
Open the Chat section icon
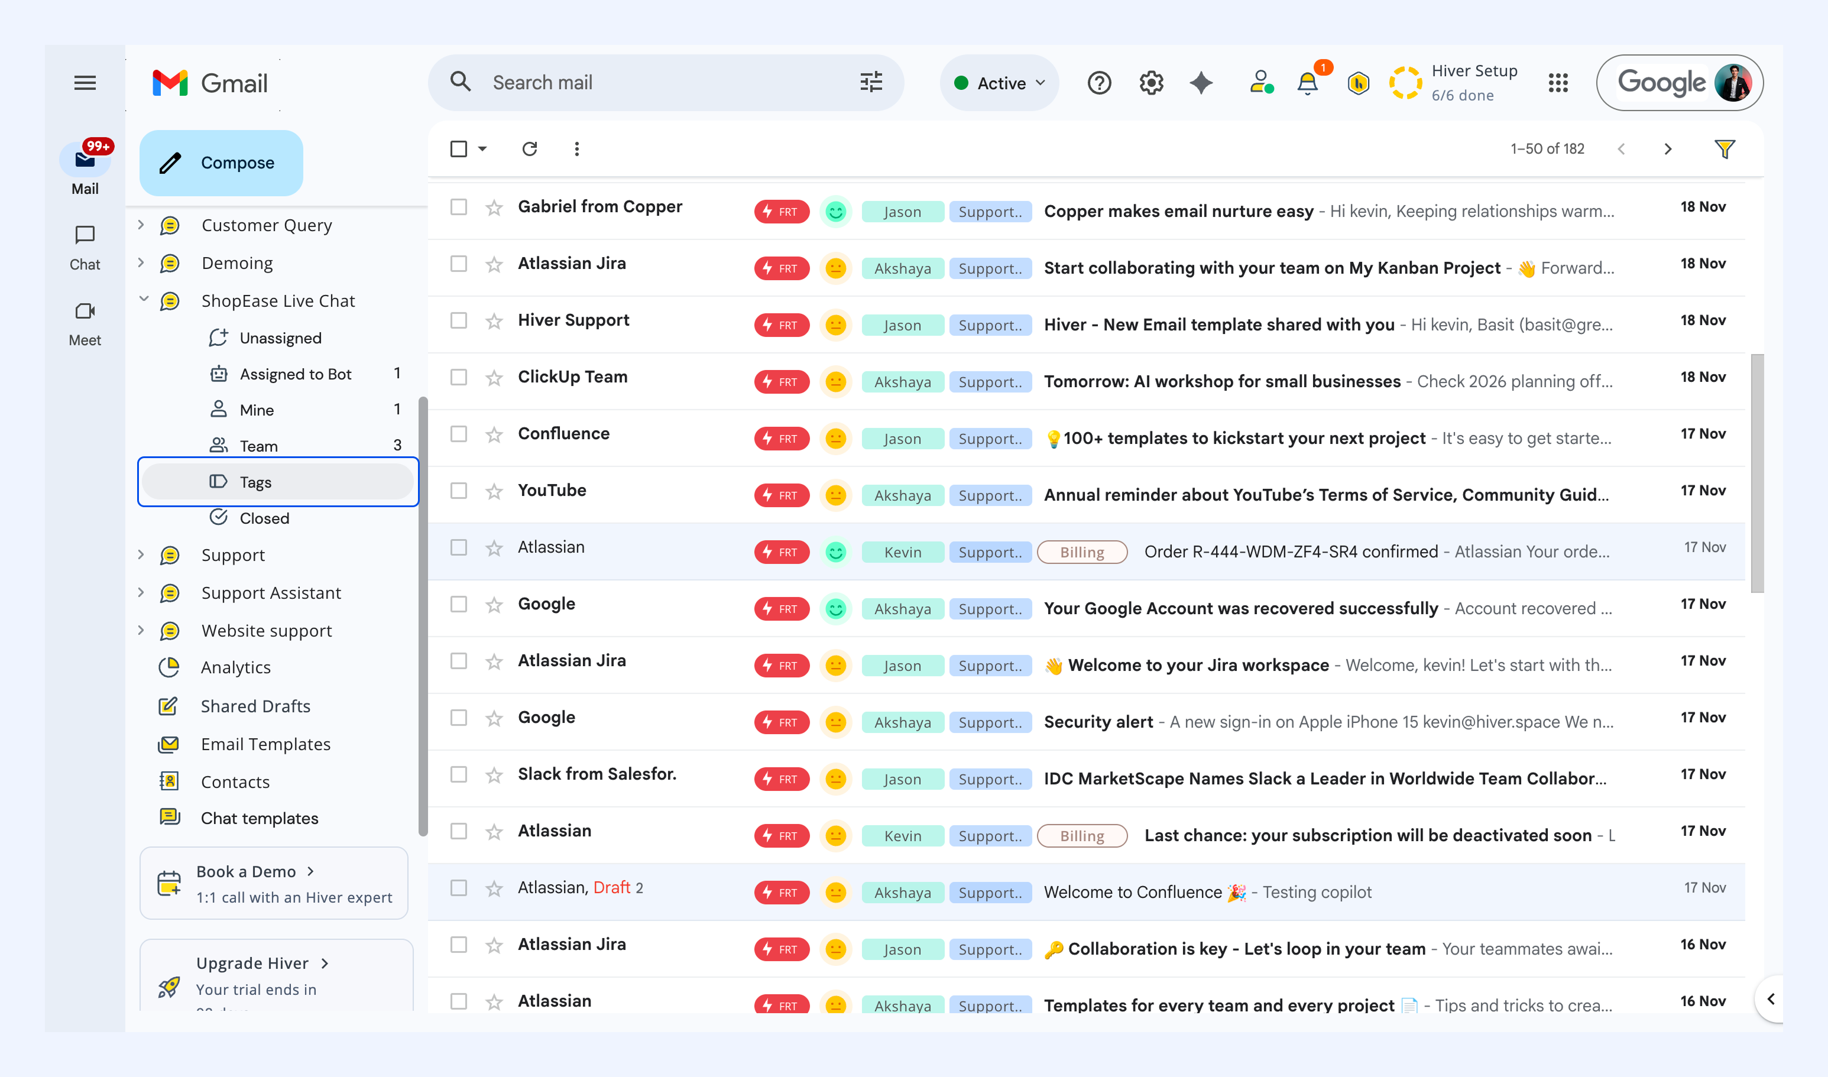85,235
